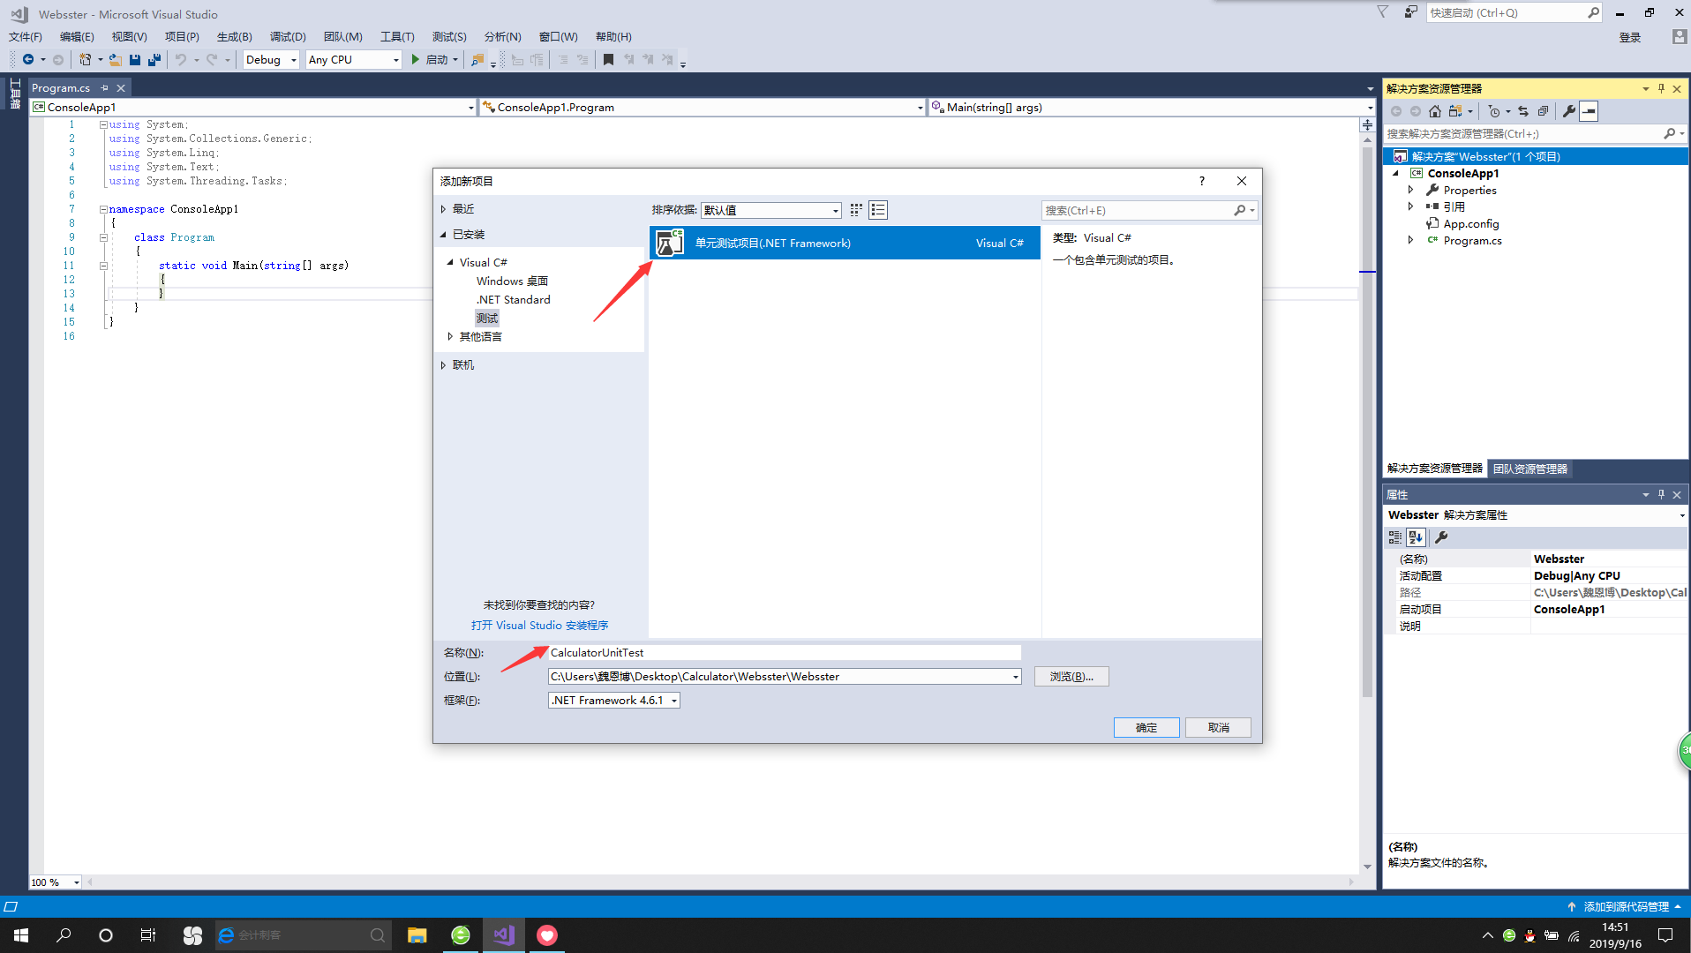
Task: Expand the 其他语言 node in dialog
Action: click(450, 336)
